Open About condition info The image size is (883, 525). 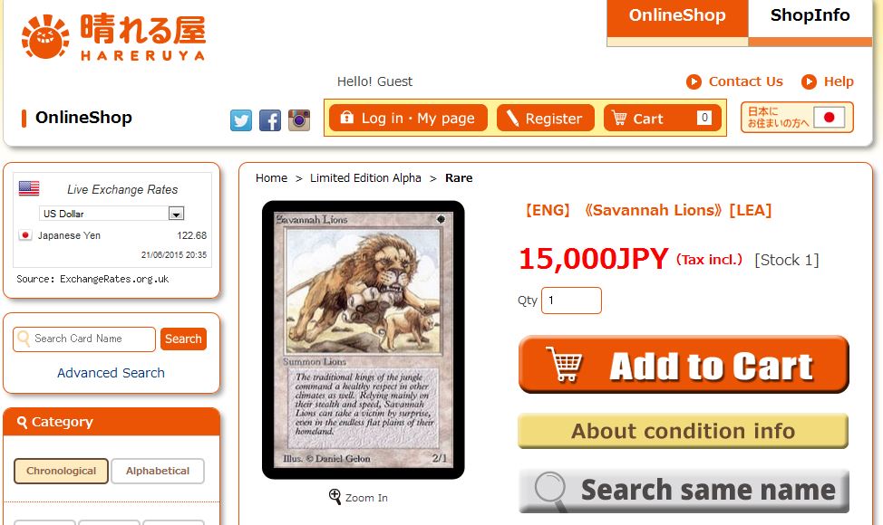683,431
